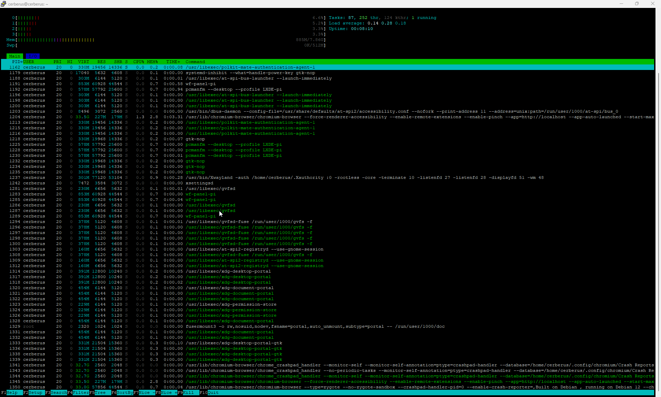
Task: Select PID 1281 gvfsd process row
Action: tap(327, 189)
